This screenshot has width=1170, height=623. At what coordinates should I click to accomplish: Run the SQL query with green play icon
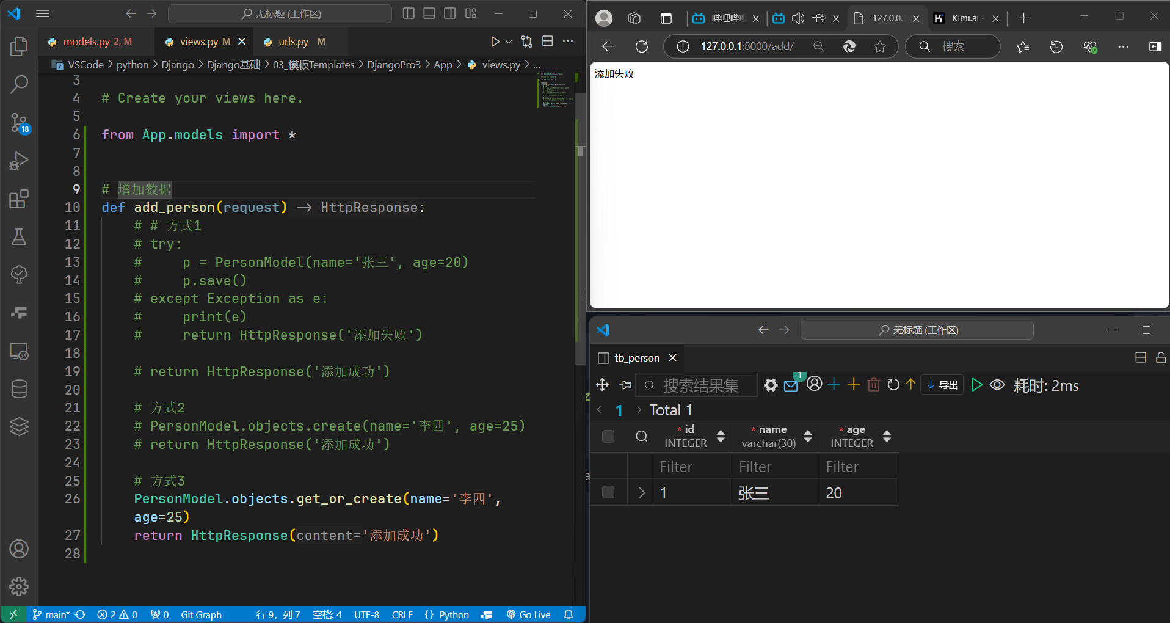976,385
